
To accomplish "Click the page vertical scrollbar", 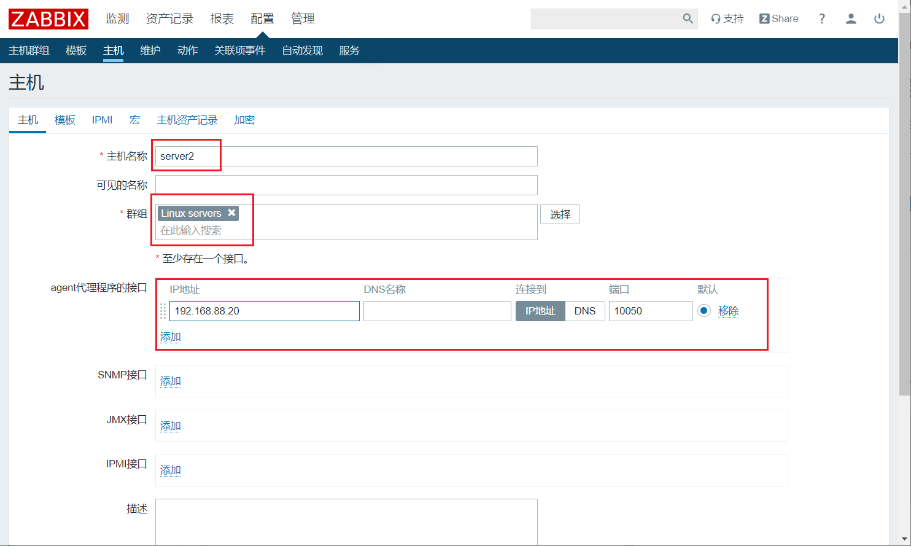I will pyautogui.click(x=904, y=246).
